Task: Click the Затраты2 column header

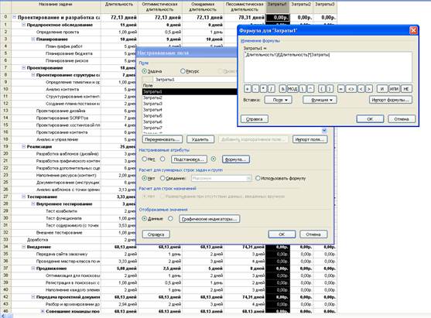Action: pos(301,7)
